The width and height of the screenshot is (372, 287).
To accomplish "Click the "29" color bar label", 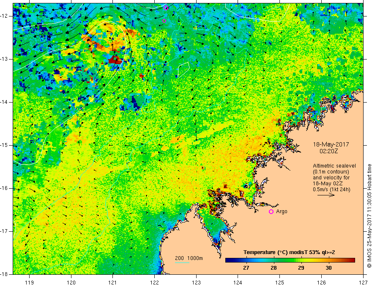I will pos(301,268).
